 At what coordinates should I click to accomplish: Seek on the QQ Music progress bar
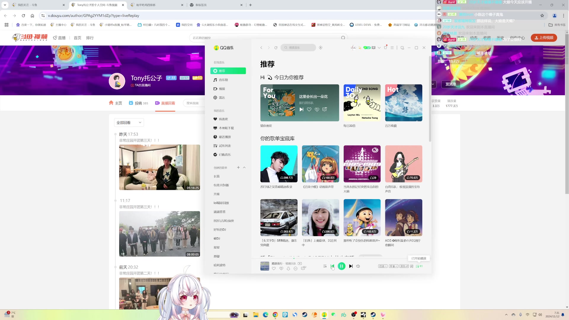coord(341,258)
